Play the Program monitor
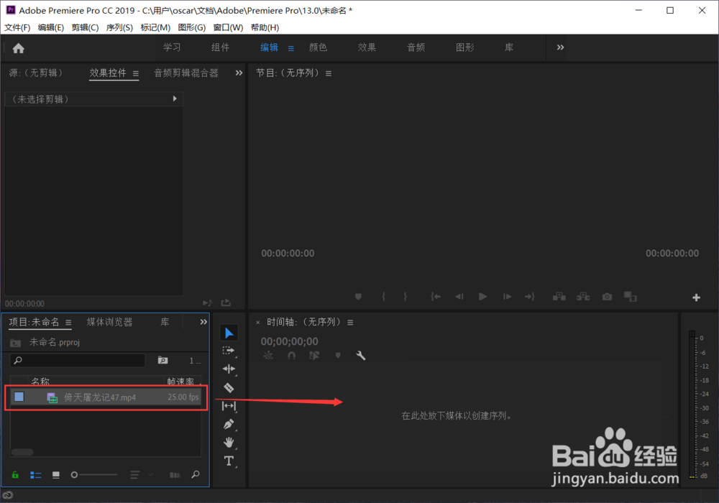The image size is (719, 503). pyautogui.click(x=482, y=297)
